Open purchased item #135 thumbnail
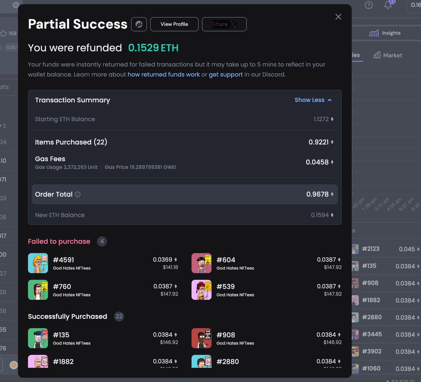Viewport: 421px width, 382px height. pyautogui.click(x=38, y=338)
